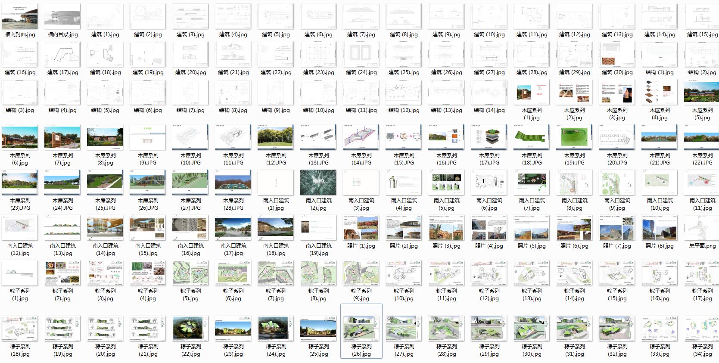Screen dimensions: 719x363
Task: Click thumbnail 粽子系列 (11).jpg
Action: [446, 273]
